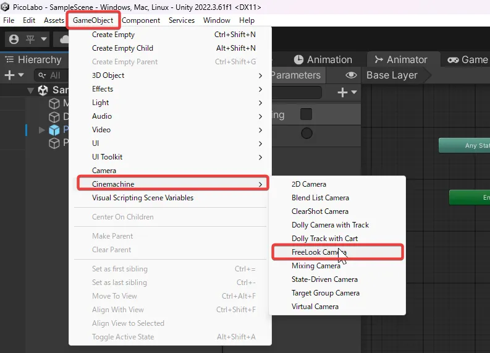Toggle the bool parameter checkbox
This screenshot has height=353, width=490.
[x=306, y=114]
